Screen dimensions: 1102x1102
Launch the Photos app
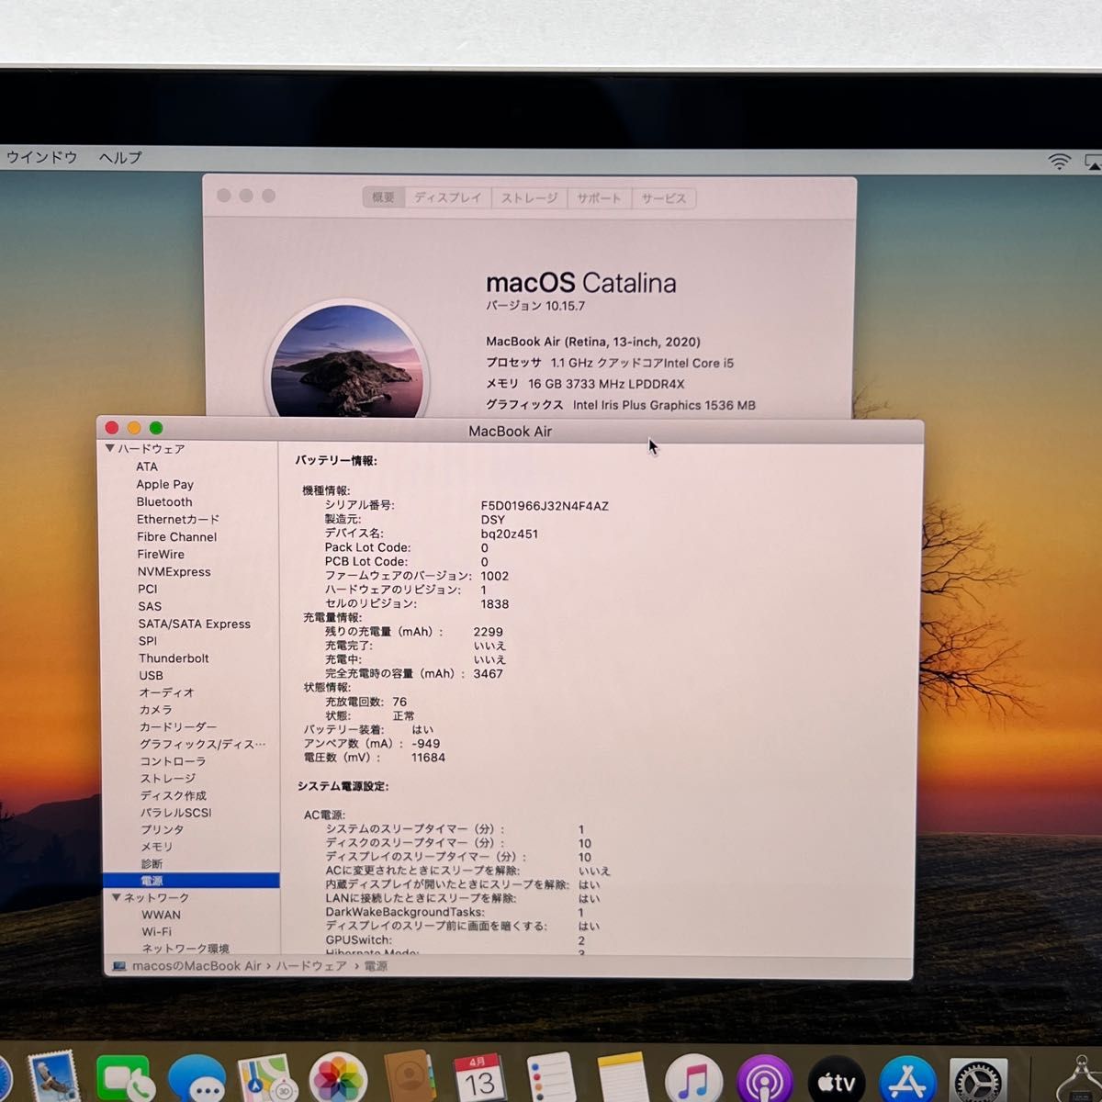click(338, 1078)
